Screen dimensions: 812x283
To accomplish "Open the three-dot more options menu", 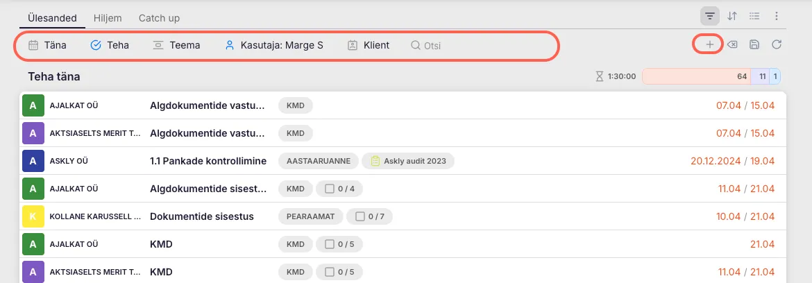I will click(777, 16).
